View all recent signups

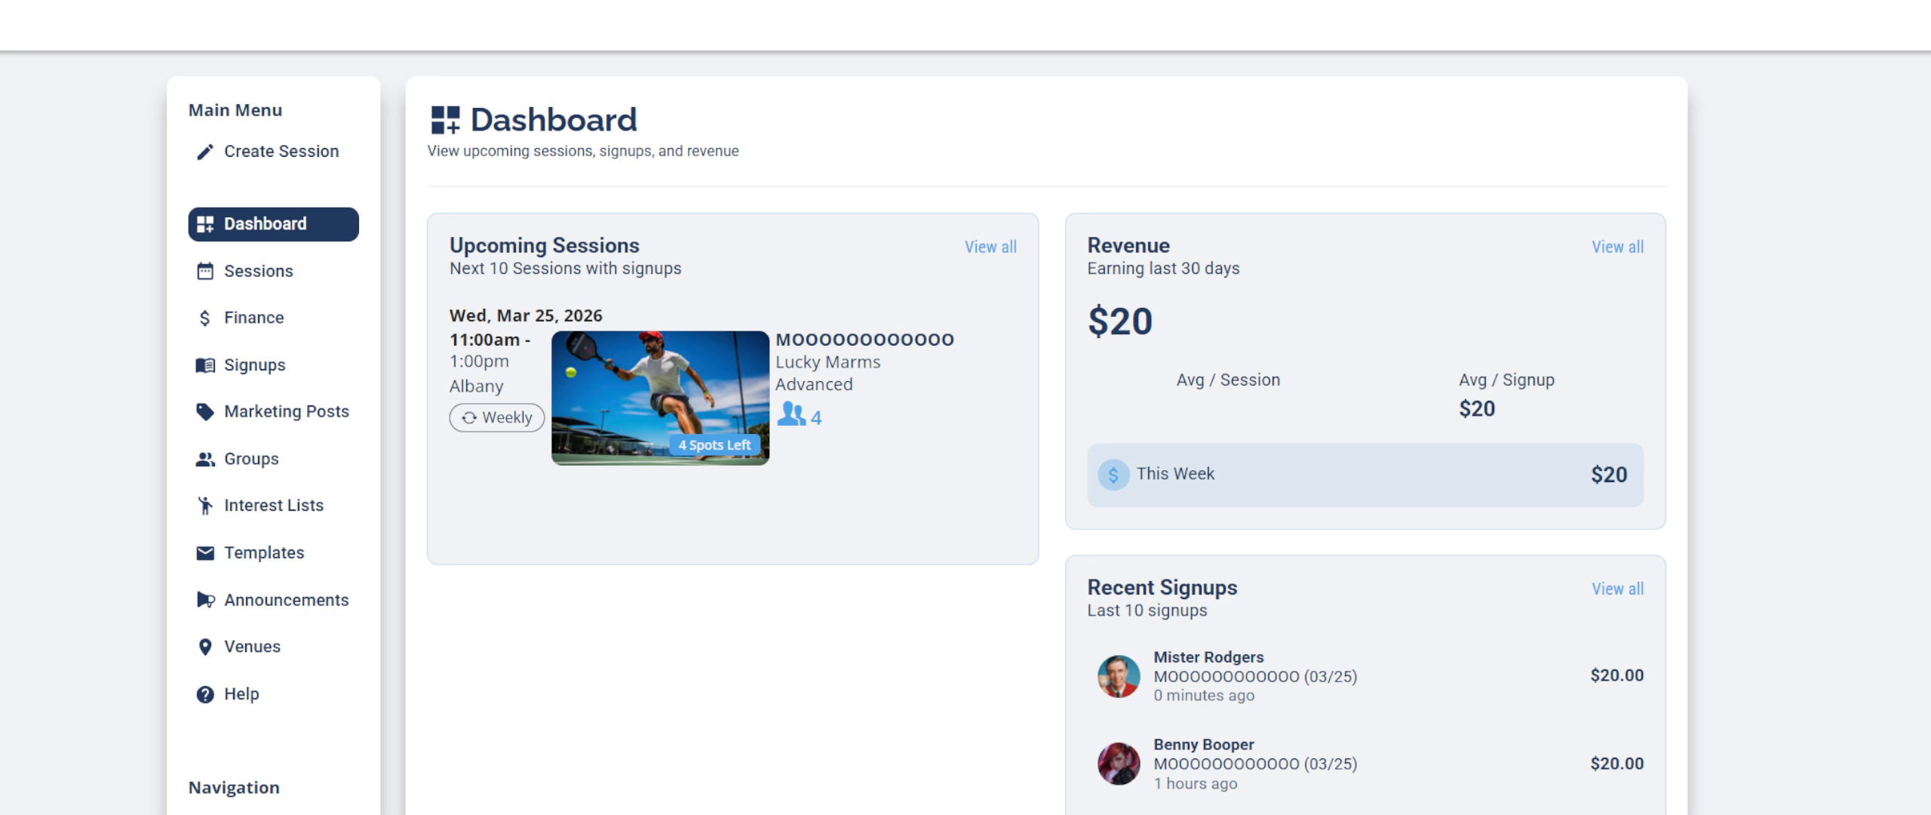[x=1617, y=589]
